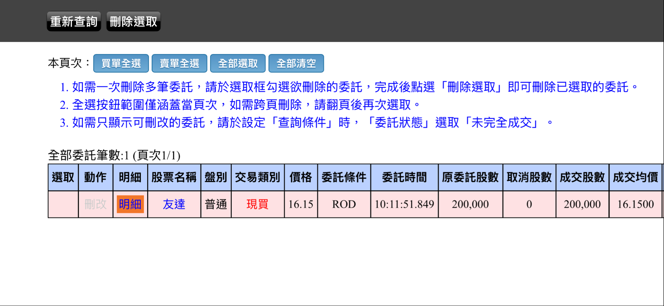
Task: Click the 動作 column header
Action: point(95,177)
